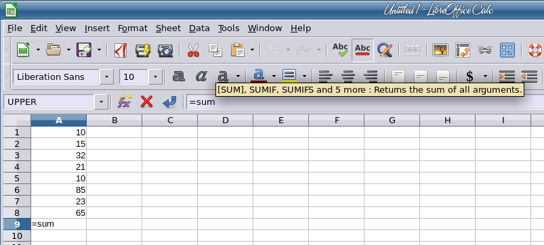Click the Paste clipboard icon
Viewport: 544px width, 245px height.
point(238,50)
